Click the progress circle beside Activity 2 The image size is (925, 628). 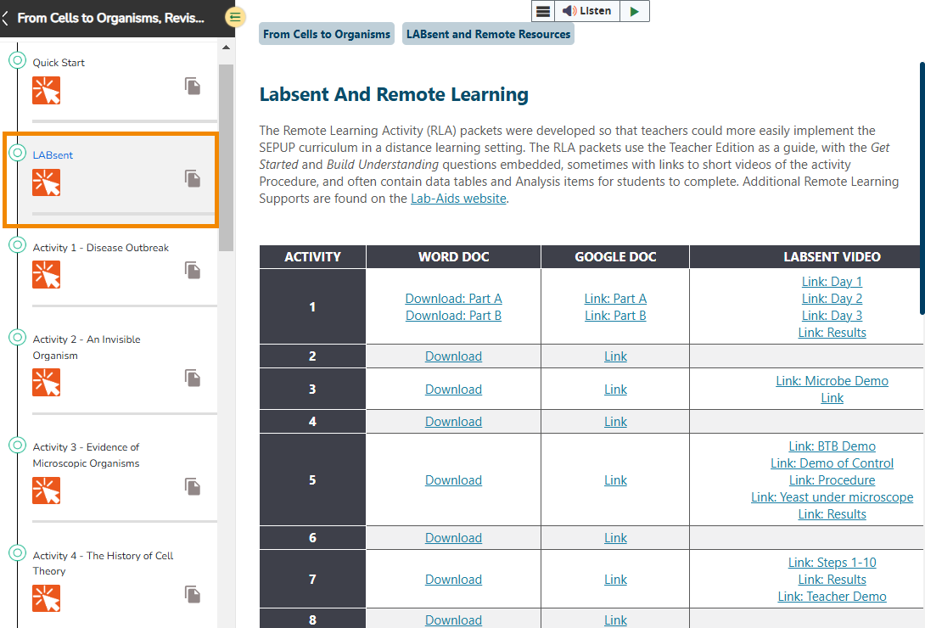[17, 336]
